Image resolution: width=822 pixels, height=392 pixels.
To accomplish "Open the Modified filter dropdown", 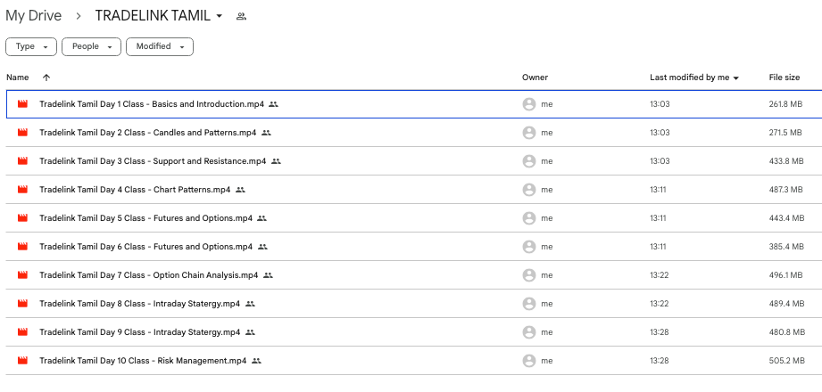I will (160, 46).
